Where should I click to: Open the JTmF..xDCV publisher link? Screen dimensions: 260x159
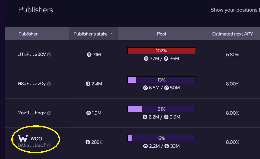[x=32, y=54]
